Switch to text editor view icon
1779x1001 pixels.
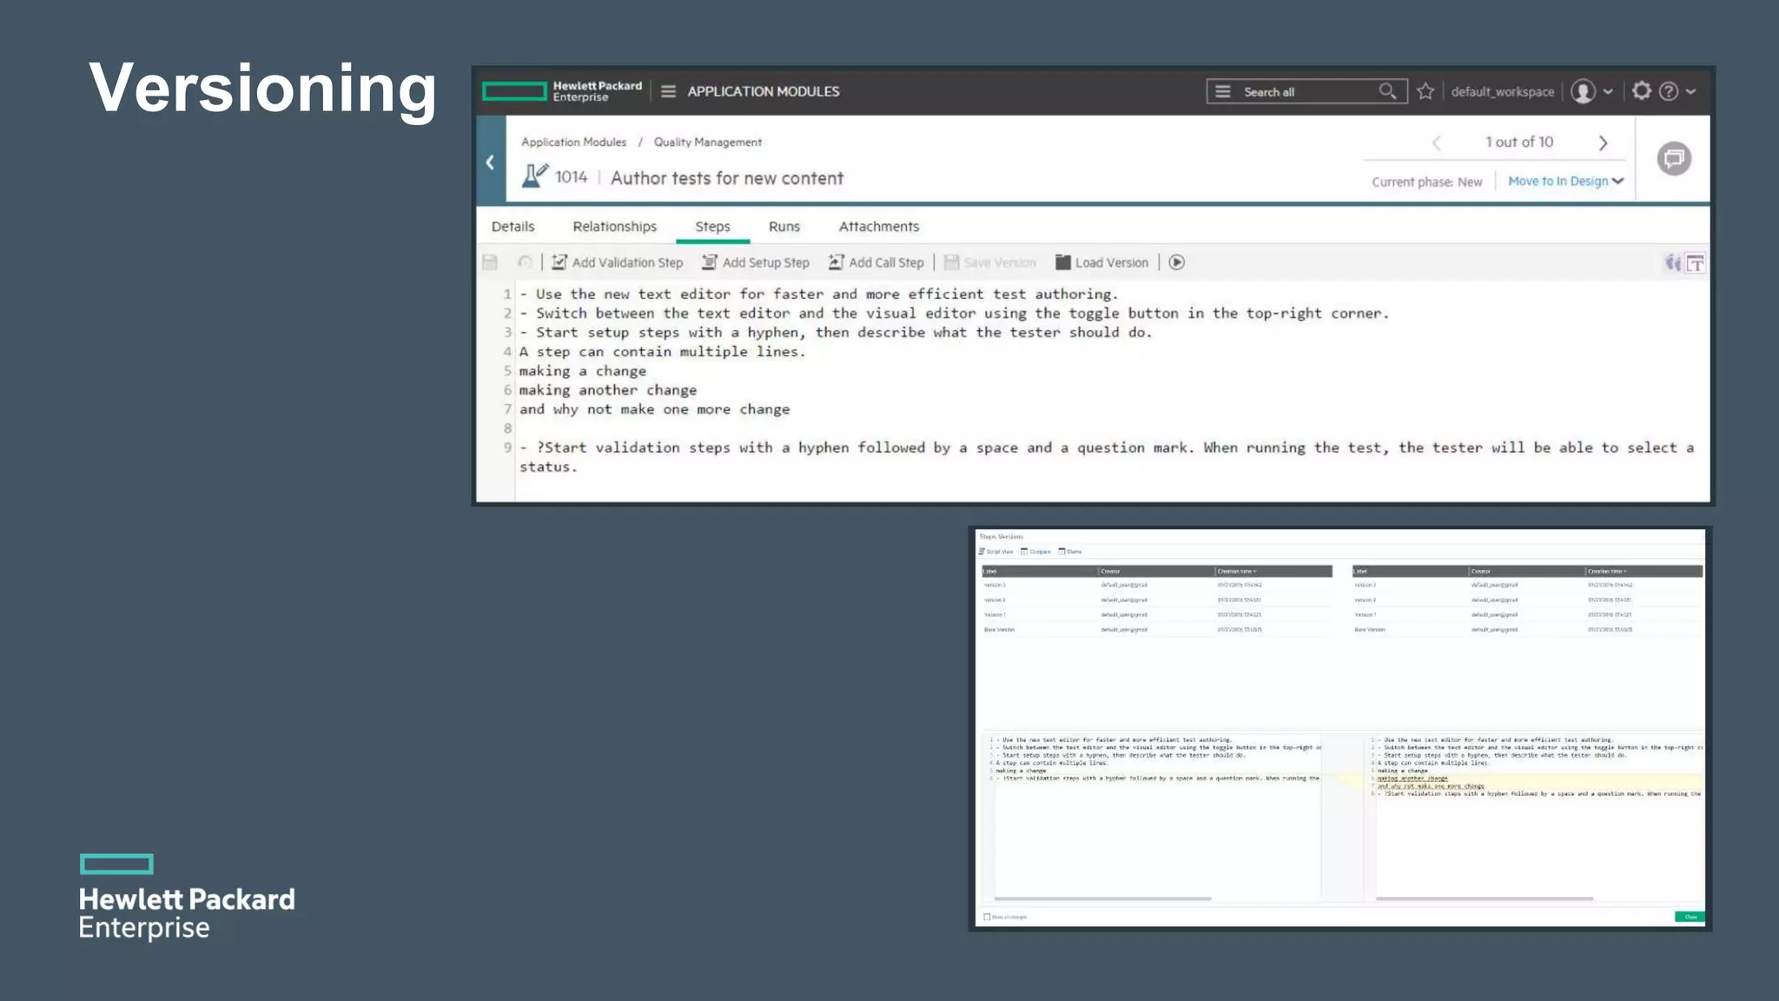coord(1695,262)
